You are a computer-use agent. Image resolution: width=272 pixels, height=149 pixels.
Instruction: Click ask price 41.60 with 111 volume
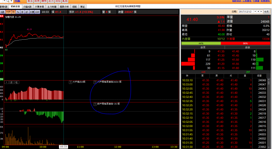pyautogui.click(x=236, y=68)
